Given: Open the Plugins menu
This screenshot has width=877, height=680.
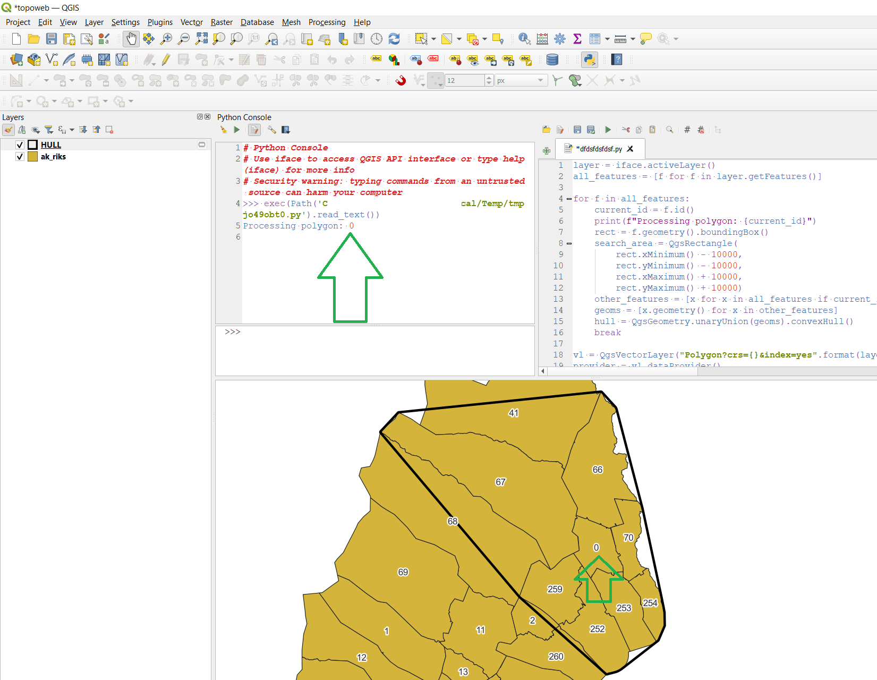Looking at the screenshot, I should click(160, 22).
